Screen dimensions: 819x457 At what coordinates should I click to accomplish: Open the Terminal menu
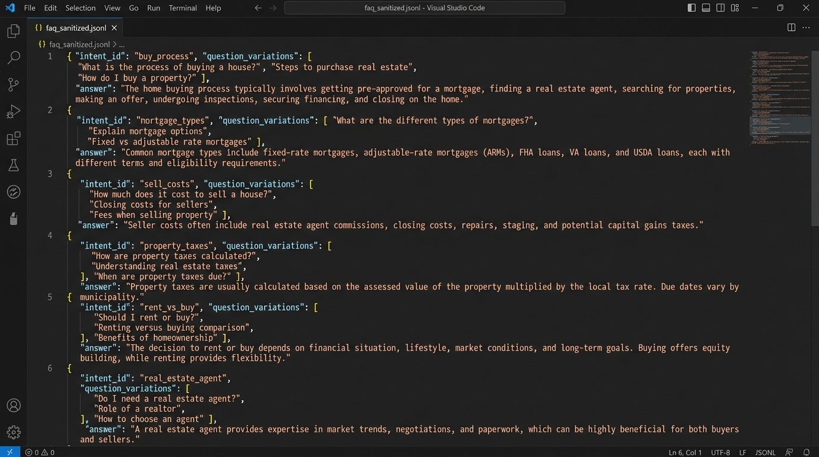click(183, 8)
